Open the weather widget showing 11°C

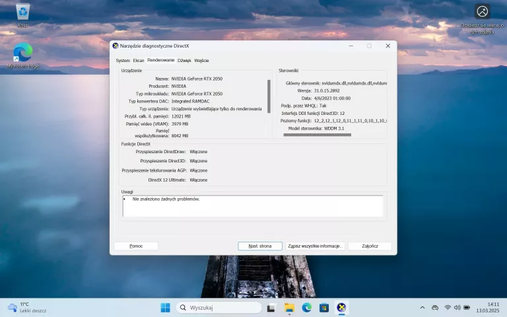pyautogui.click(x=27, y=307)
